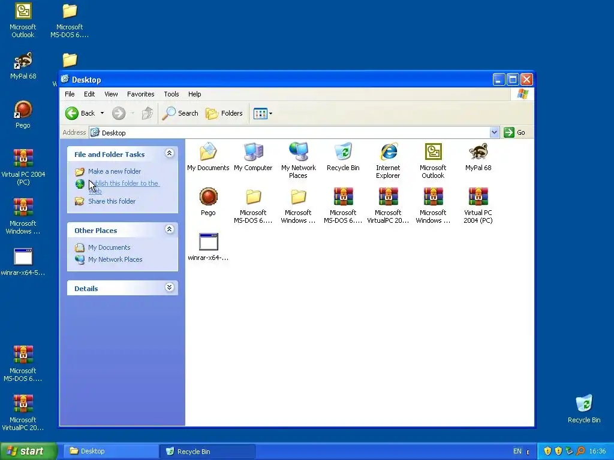This screenshot has height=460, width=614.
Task: Click the first yellow security shield tray icon
Action: tap(547, 452)
